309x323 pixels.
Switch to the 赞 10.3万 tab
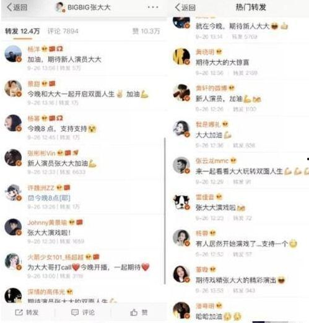pyautogui.click(x=146, y=32)
